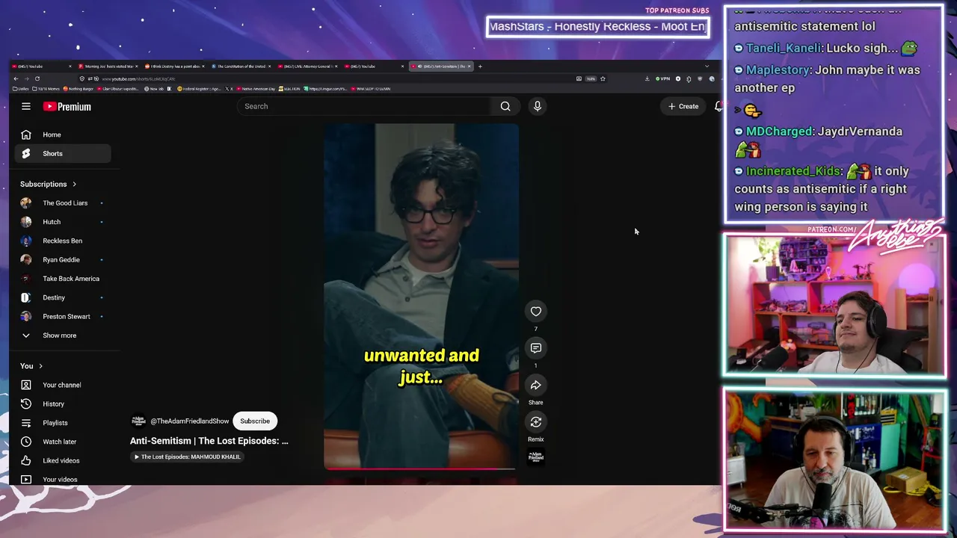Open the YouTube guide hamburger menu
957x538 pixels.
[x=26, y=106]
